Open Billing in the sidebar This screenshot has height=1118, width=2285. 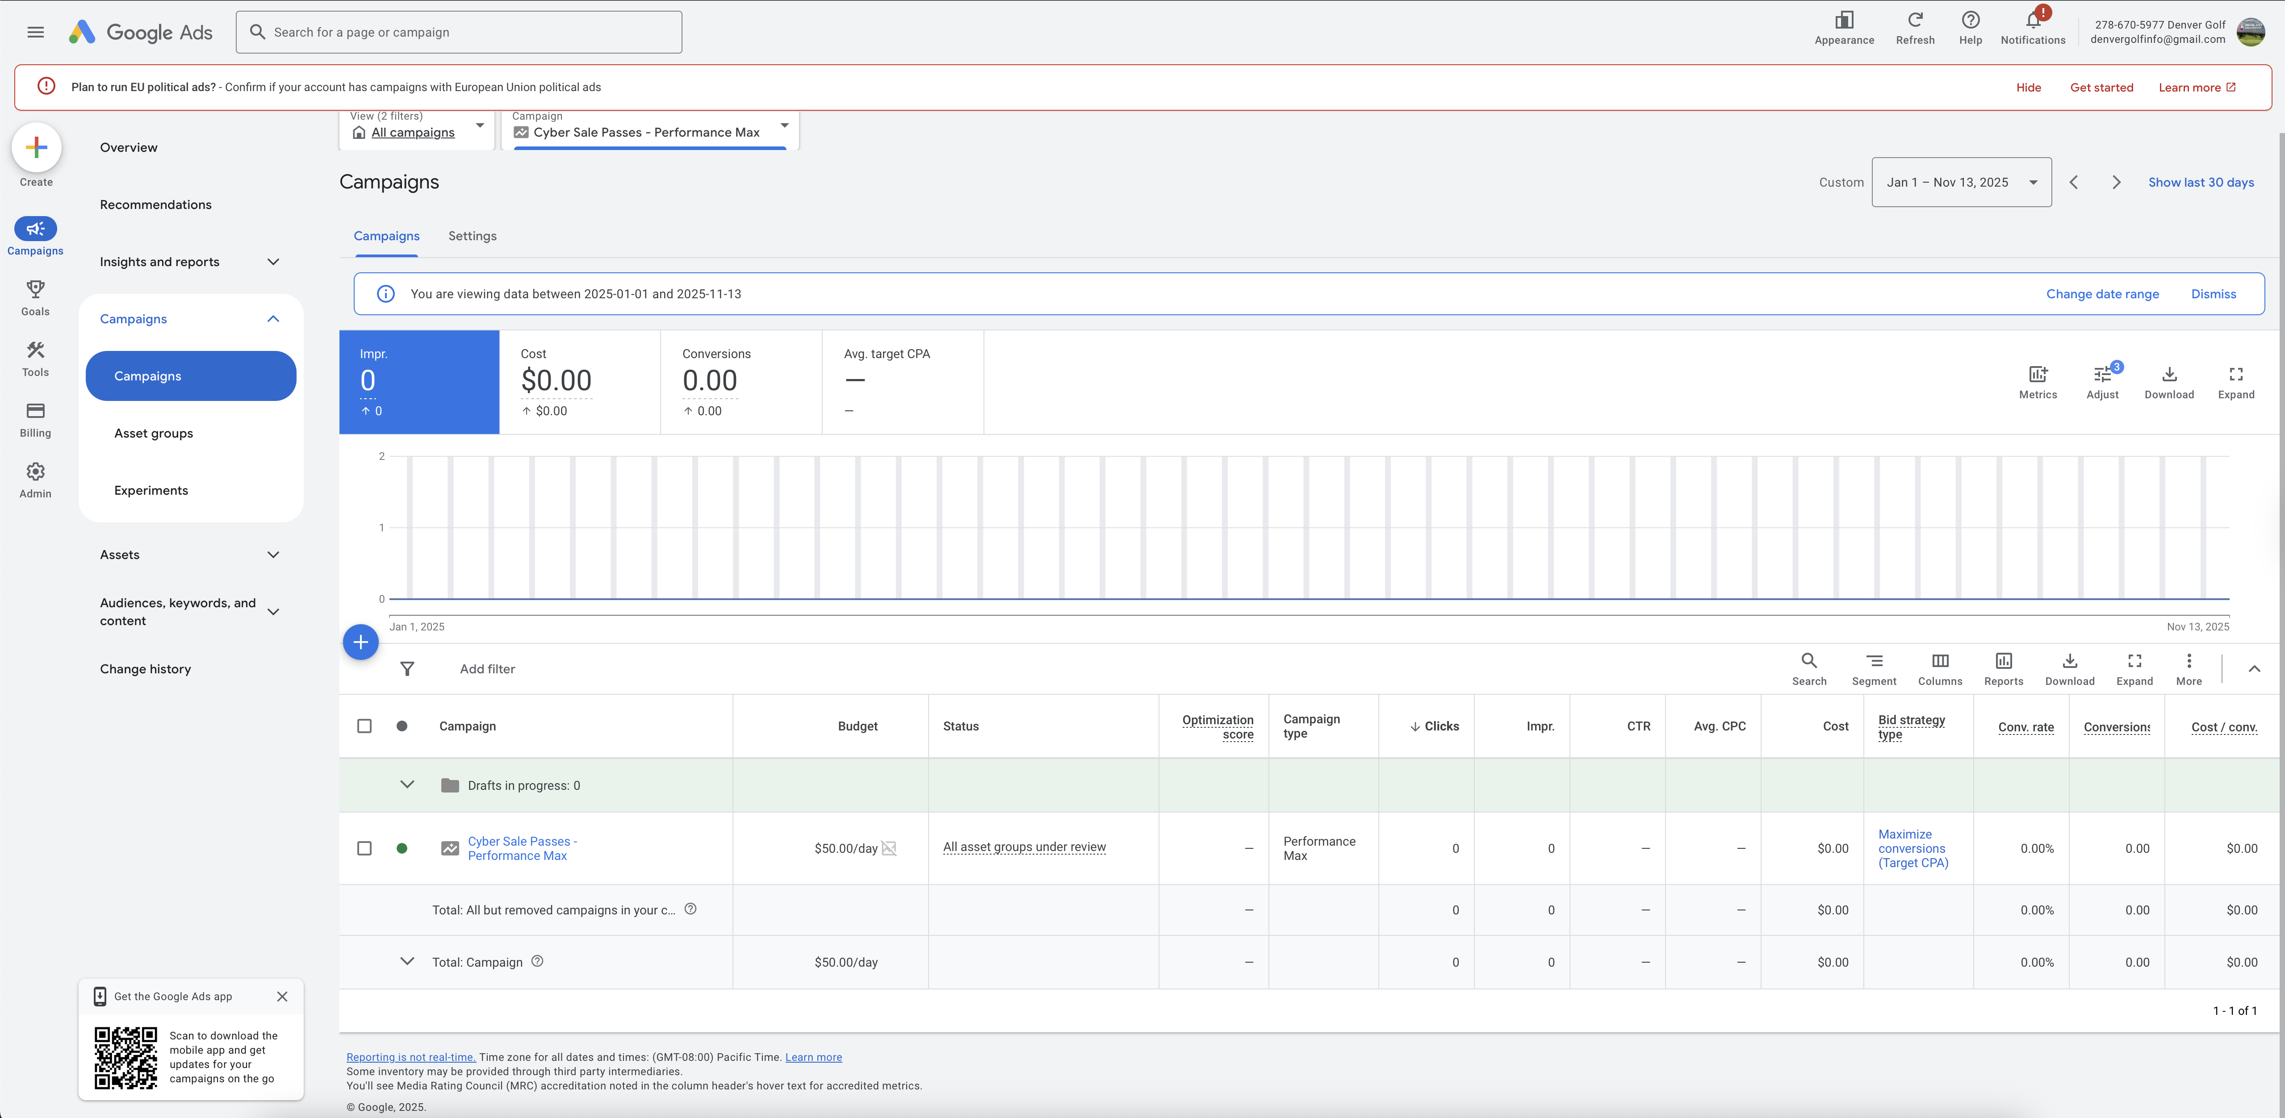pyautogui.click(x=35, y=419)
